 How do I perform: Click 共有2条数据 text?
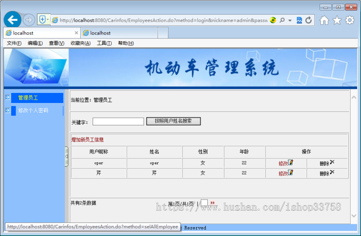pyautogui.click(x=83, y=203)
